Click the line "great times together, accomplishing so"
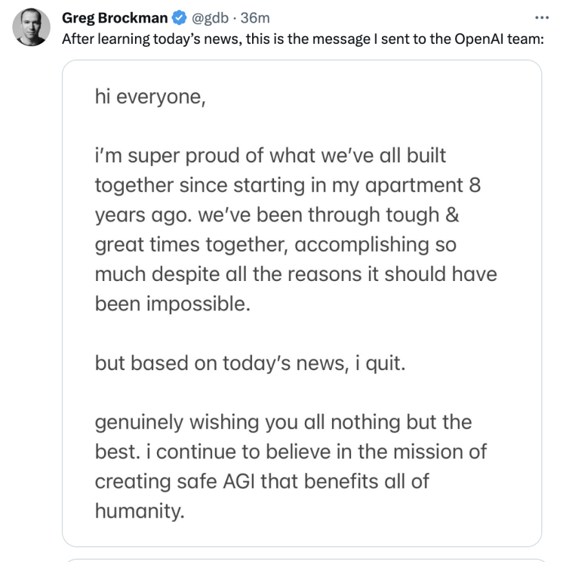This screenshot has width=566, height=562. (x=275, y=244)
